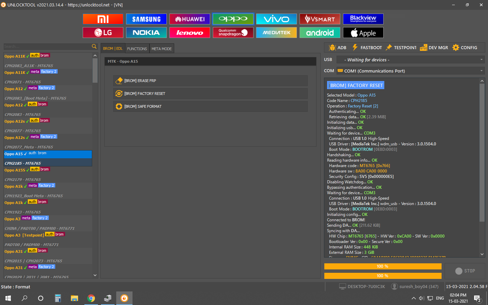Open ADB tools
488x305 pixels.
pyautogui.click(x=338, y=47)
